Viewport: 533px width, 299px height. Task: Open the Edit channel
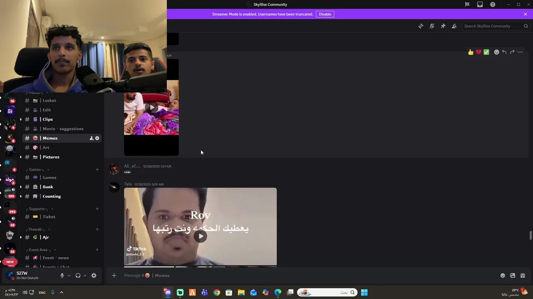coord(62,110)
